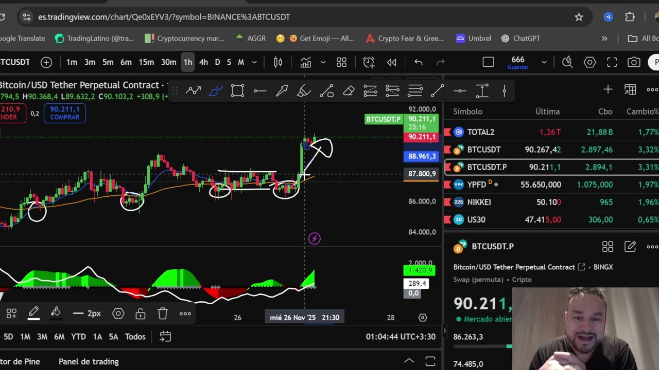This screenshot has width=659, height=370.
Task: Switch to the 1m timeframe
Action: (72, 62)
